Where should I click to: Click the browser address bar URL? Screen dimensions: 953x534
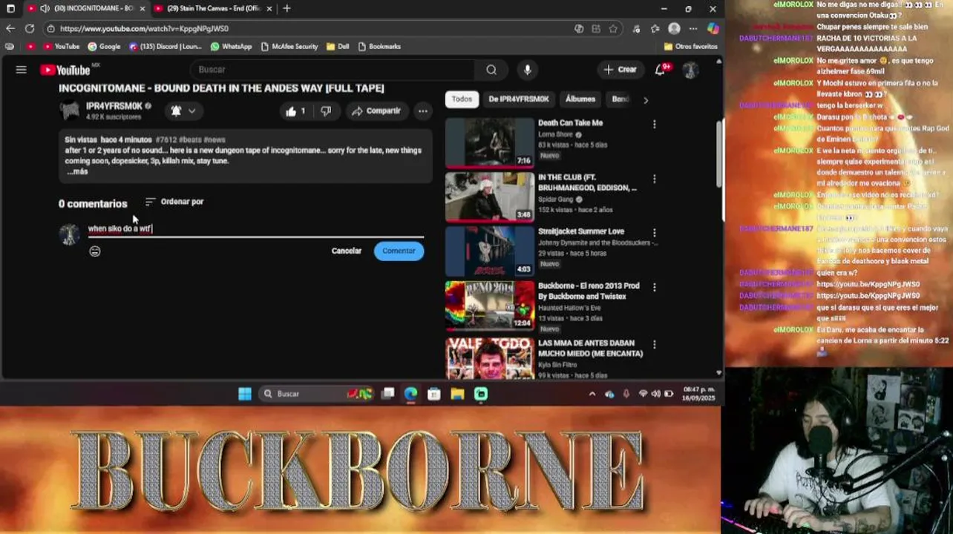(144, 28)
